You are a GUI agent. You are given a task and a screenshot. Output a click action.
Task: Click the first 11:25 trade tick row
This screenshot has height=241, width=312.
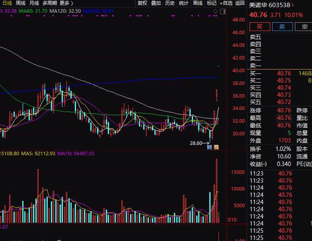(x=279, y=231)
